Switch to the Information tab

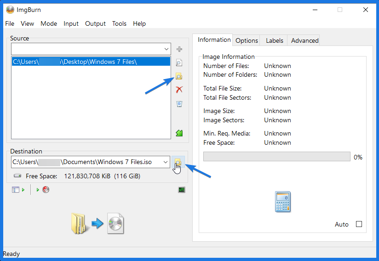214,40
